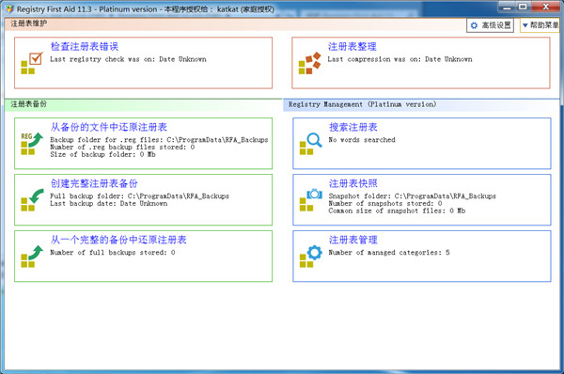Open the 注册表整理 link
564x374 pixels.
pos(352,46)
